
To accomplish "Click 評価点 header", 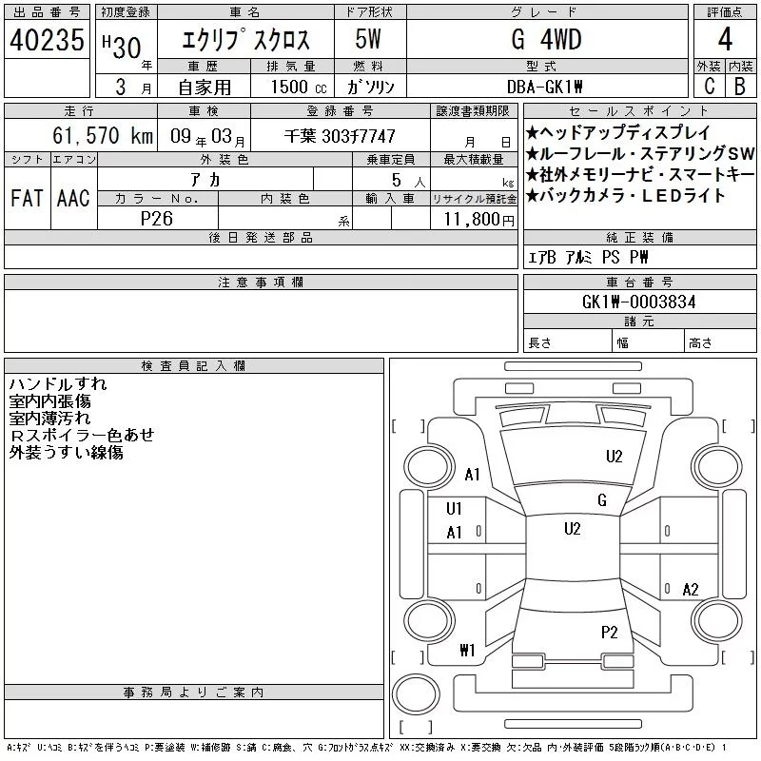I will point(725,12).
